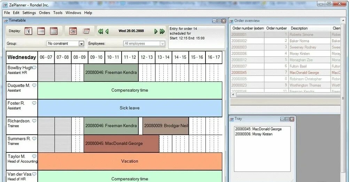
Task: Select Summers' 20080045 MacDonald George block
Action: point(122,144)
